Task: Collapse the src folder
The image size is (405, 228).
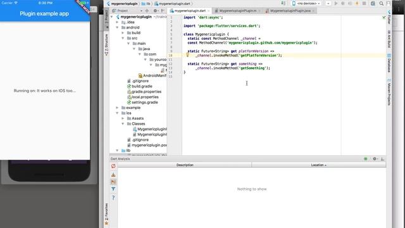Action: coord(123,38)
